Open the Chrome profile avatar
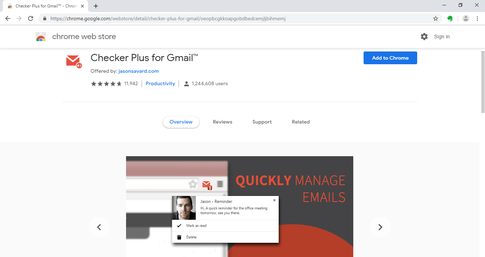This screenshot has width=485, height=257. click(466, 18)
